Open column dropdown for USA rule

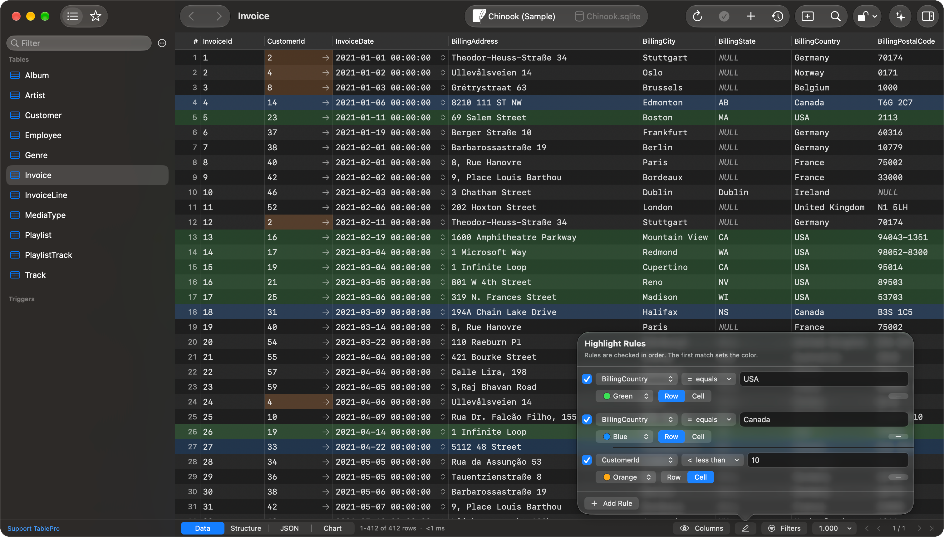coord(637,379)
